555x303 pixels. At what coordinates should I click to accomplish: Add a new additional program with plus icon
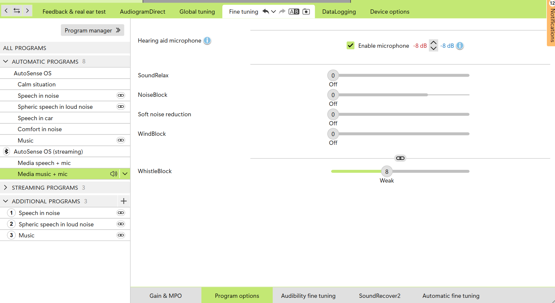(124, 201)
